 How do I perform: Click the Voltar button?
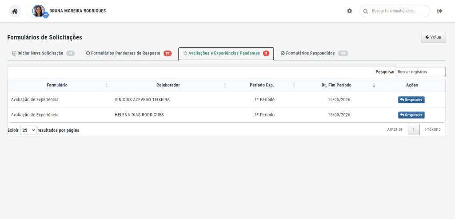tap(433, 37)
